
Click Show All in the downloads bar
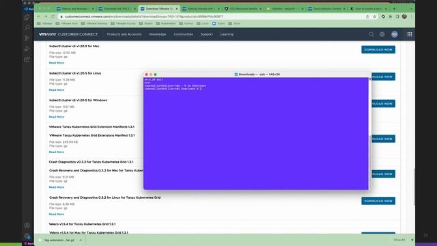pos(399,240)
